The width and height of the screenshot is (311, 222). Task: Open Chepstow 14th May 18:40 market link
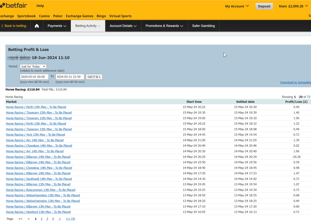click(x=39, y=168)
